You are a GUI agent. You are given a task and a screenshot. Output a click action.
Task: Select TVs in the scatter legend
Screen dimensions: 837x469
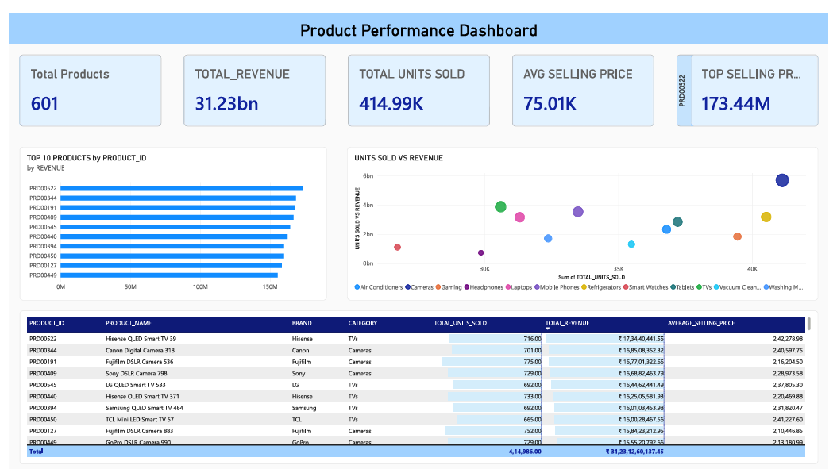[704, 287]
